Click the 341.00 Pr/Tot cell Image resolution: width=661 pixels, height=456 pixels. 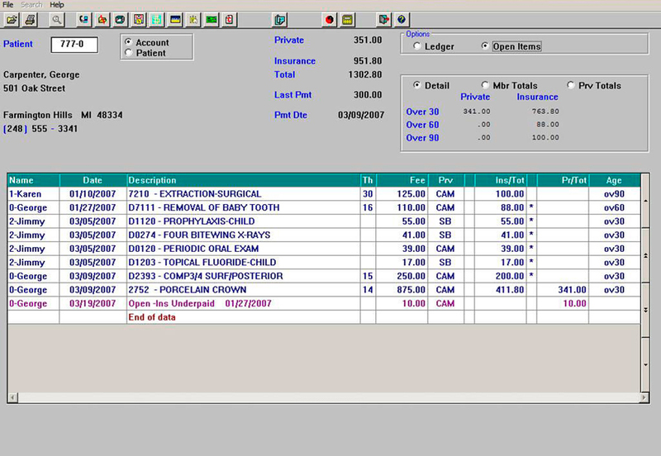(x=563, y=289)
